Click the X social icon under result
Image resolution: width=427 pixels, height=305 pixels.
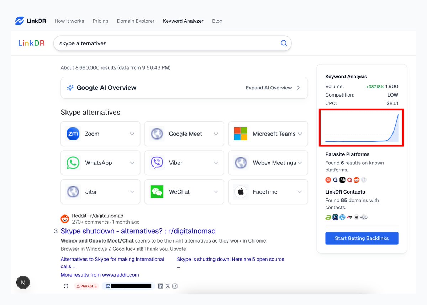click(168, 286)
